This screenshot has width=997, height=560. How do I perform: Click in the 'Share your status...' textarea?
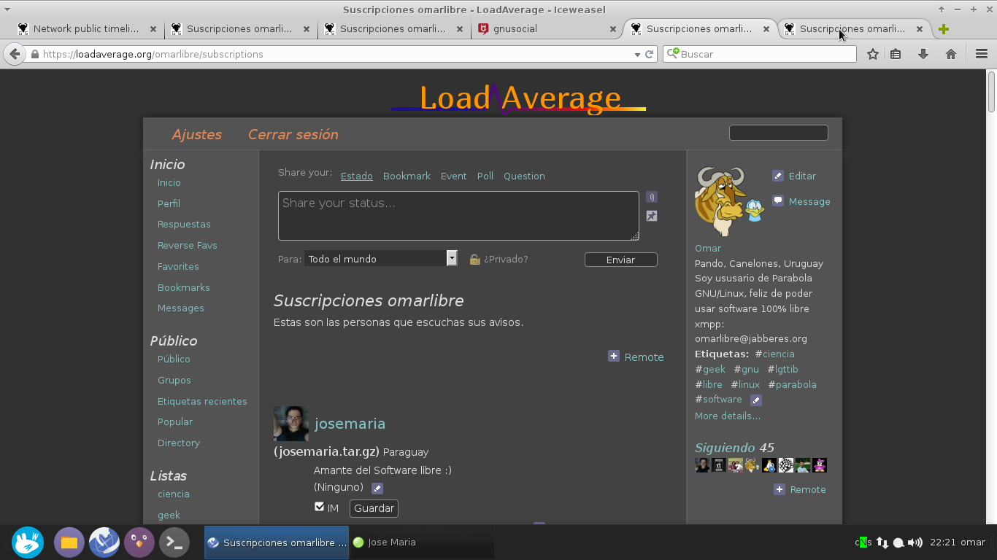coord(458,216)
